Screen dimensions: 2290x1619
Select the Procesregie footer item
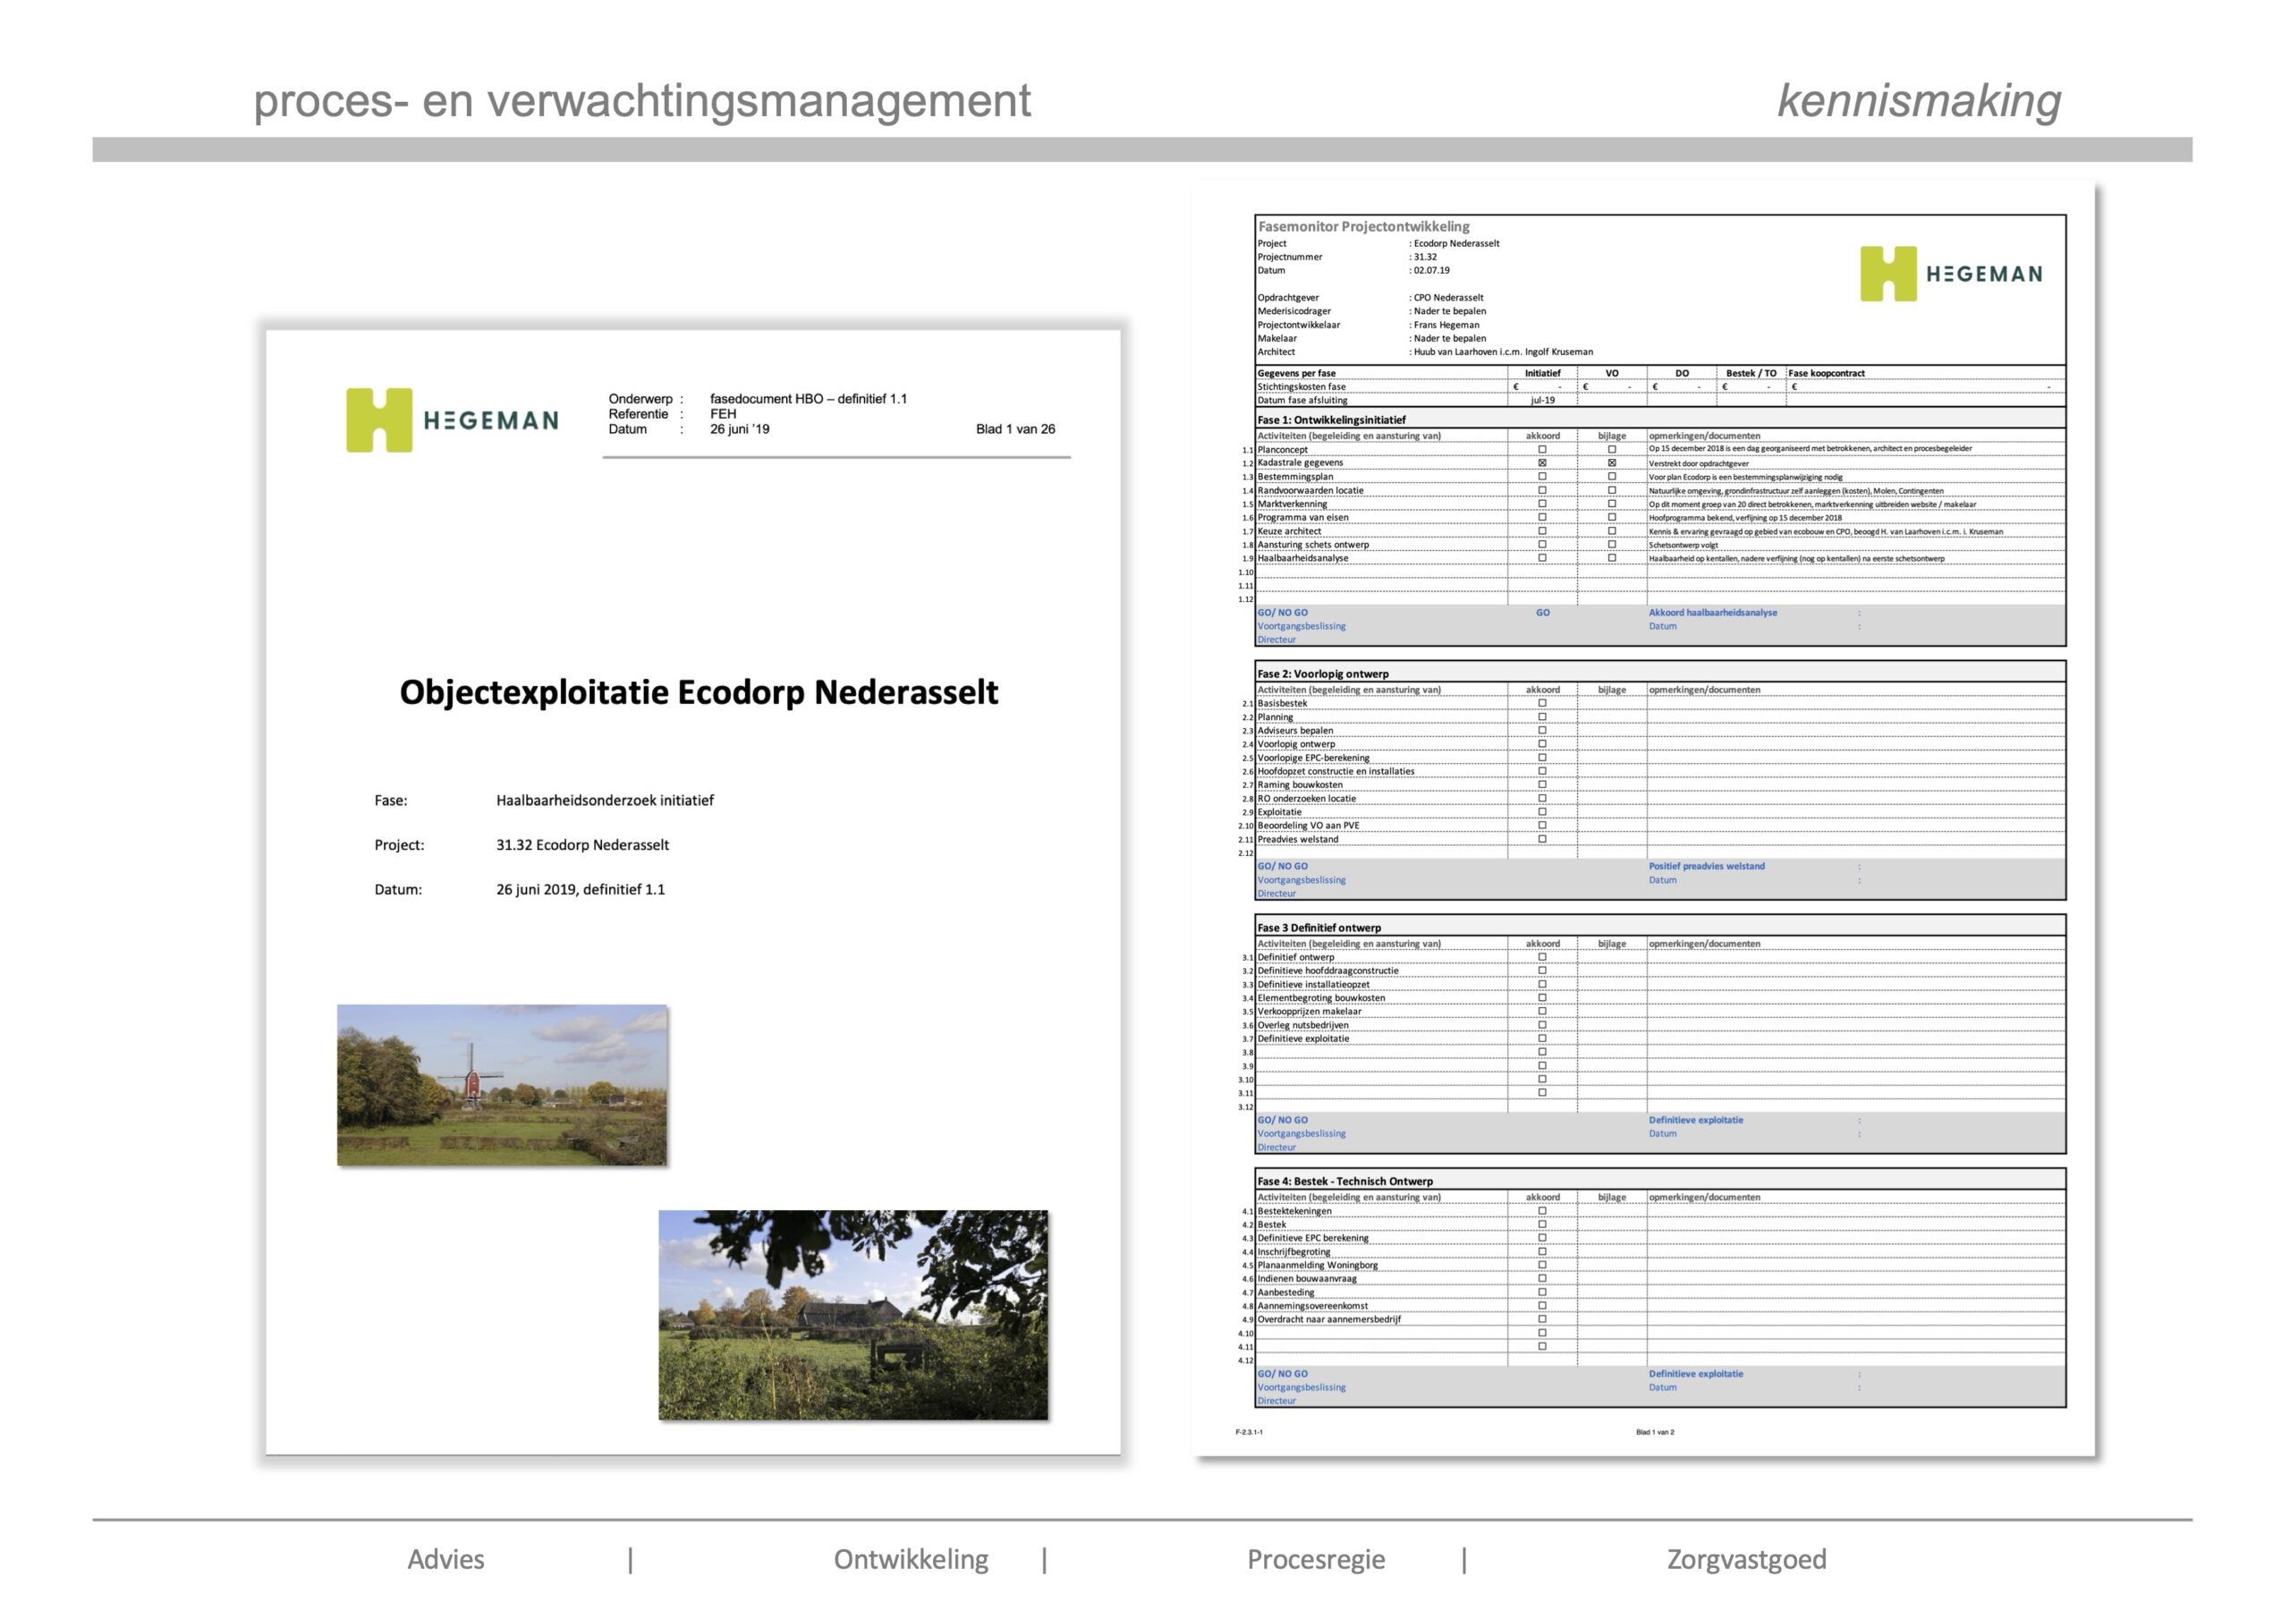pyautogui.click(x=1316, y=1559)
